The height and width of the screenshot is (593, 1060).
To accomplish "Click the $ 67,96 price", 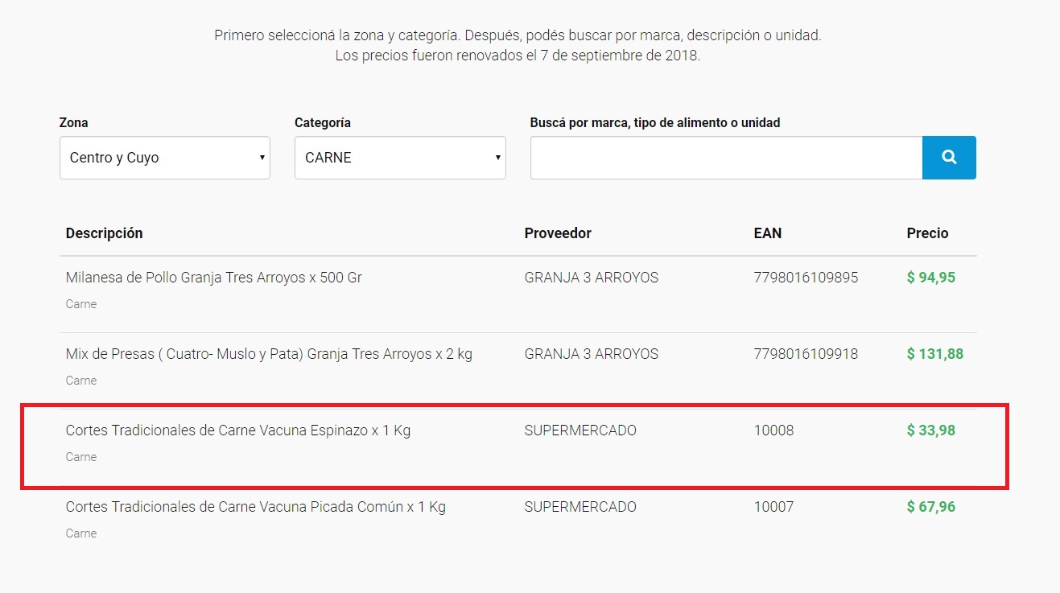I will click(x=931, y=507).
